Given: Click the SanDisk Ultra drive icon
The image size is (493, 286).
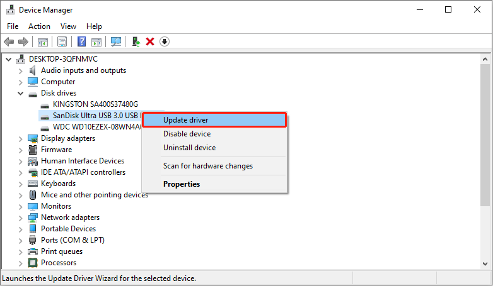Looking at the screenshot, I should pyautogui.click(x=45, y=117).
